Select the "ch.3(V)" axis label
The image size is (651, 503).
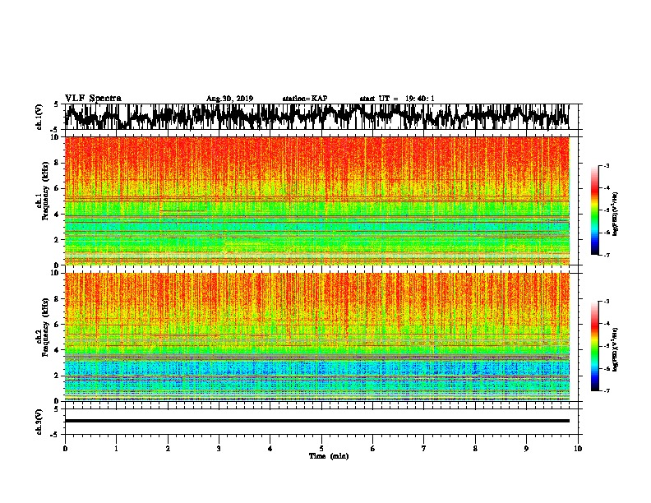[x=39, y=422]
